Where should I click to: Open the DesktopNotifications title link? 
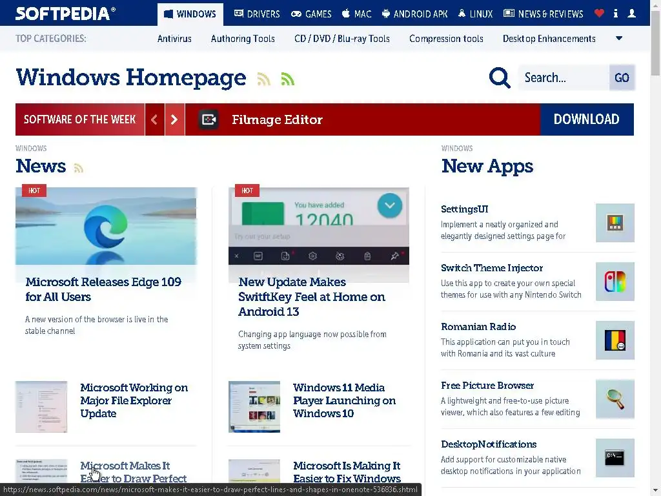(x=489, y=444)
